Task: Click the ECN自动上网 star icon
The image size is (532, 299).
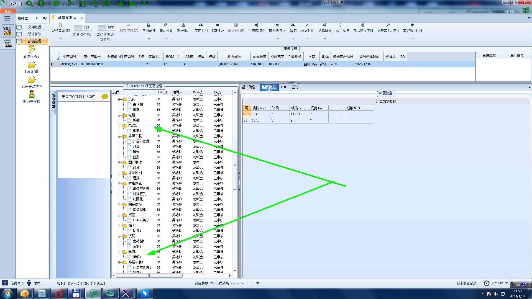Action: pyautogui.click(x=412, y=25)
